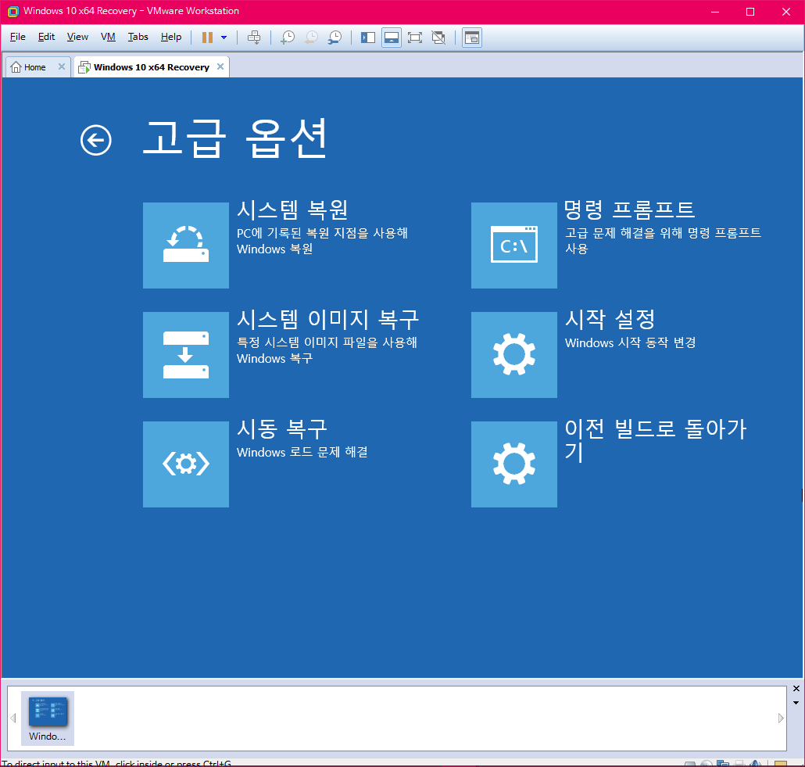This screenshot has height=767, width=805.
Task: Toggle the library sidebar view
Action: 367,38
